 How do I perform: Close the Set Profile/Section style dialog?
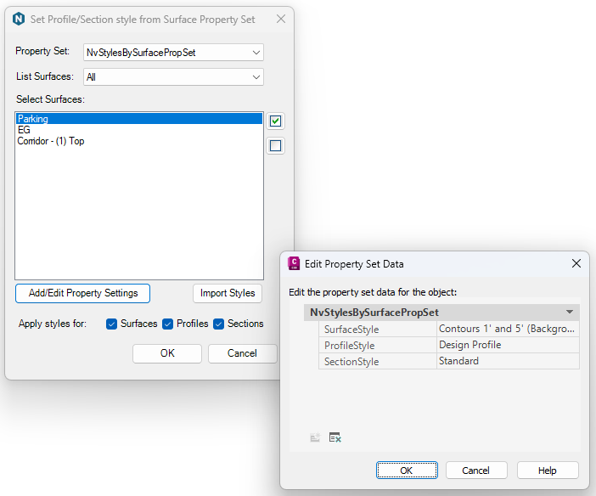click(281, 19)
